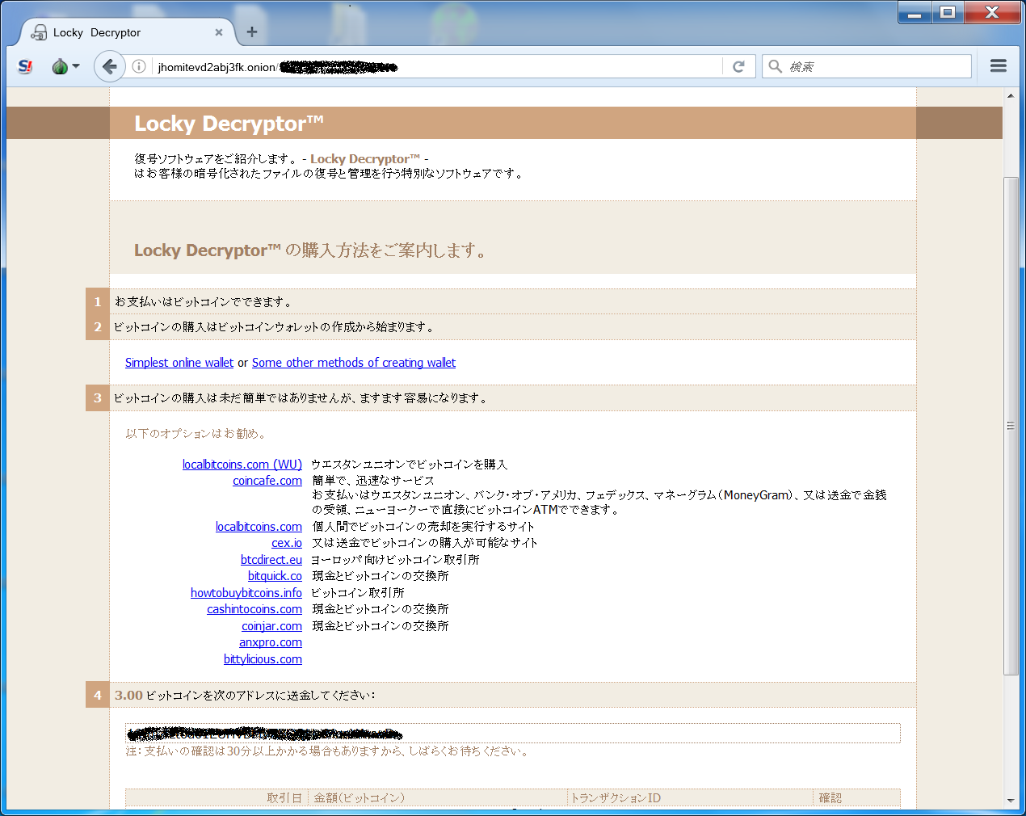Open Simplest online wallet link
Image resolution: width=1026 pixels, height=816 pixels.
(179, 363)
